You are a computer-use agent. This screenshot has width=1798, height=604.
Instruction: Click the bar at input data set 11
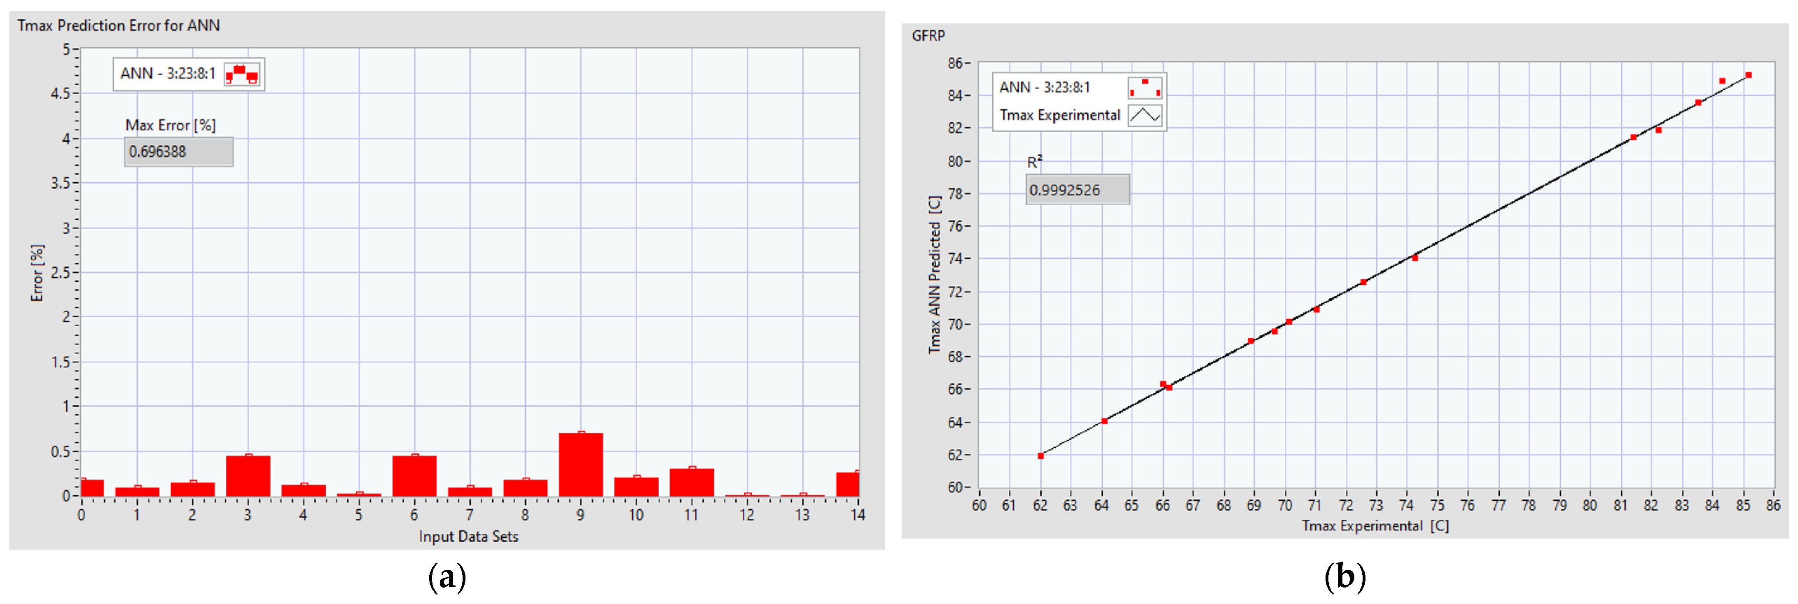(x=692, y=482)
